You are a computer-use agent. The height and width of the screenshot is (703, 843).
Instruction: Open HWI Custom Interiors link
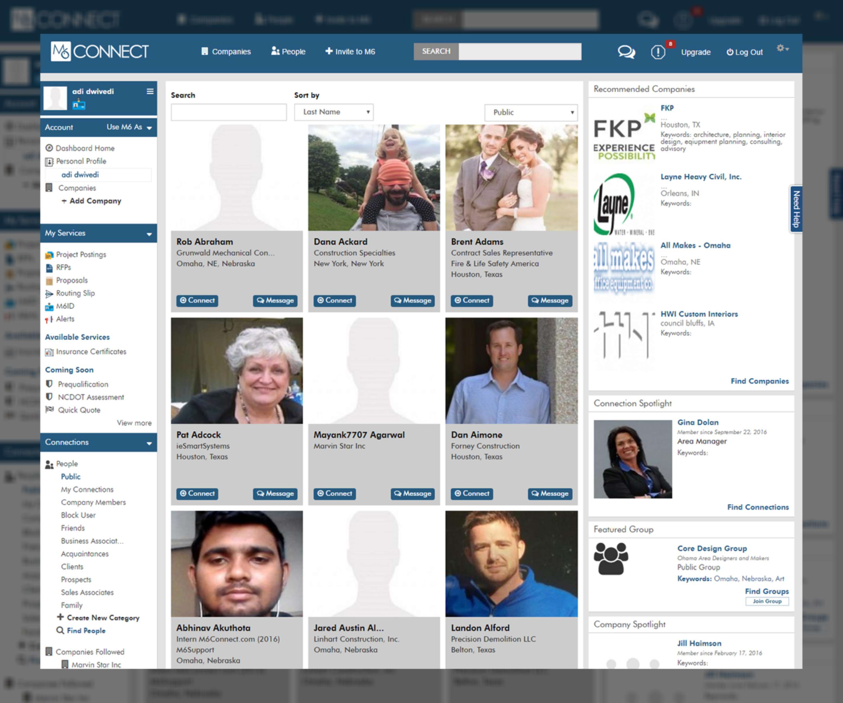[699, 314]
